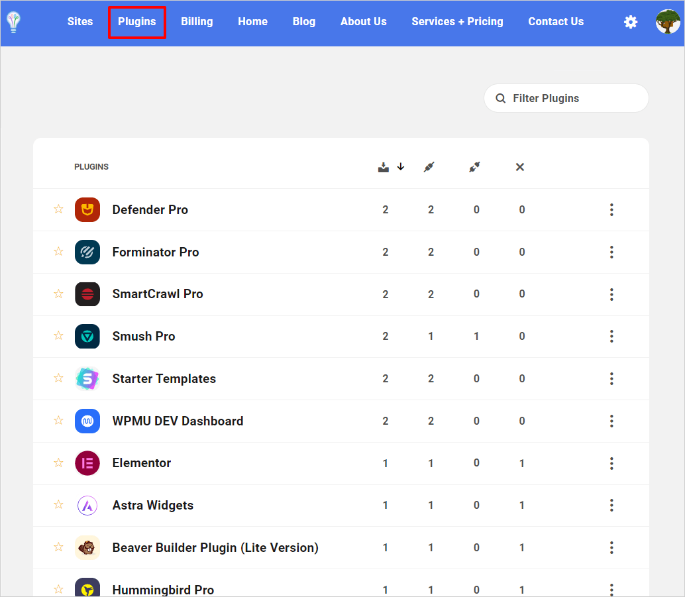Switch to the Sites tab

[x=79, y=22]
